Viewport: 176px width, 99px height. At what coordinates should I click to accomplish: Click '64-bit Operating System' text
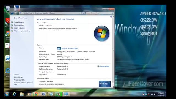click(x=65, y=57)
